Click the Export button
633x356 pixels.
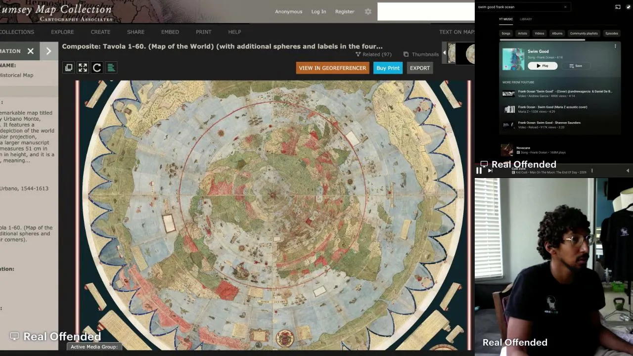click(x=420, y=68)
